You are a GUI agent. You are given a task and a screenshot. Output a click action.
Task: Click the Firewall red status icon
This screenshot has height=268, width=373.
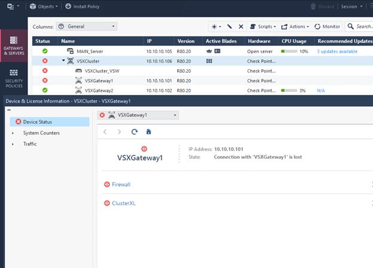pyautogui.click(x=107, y=184)
